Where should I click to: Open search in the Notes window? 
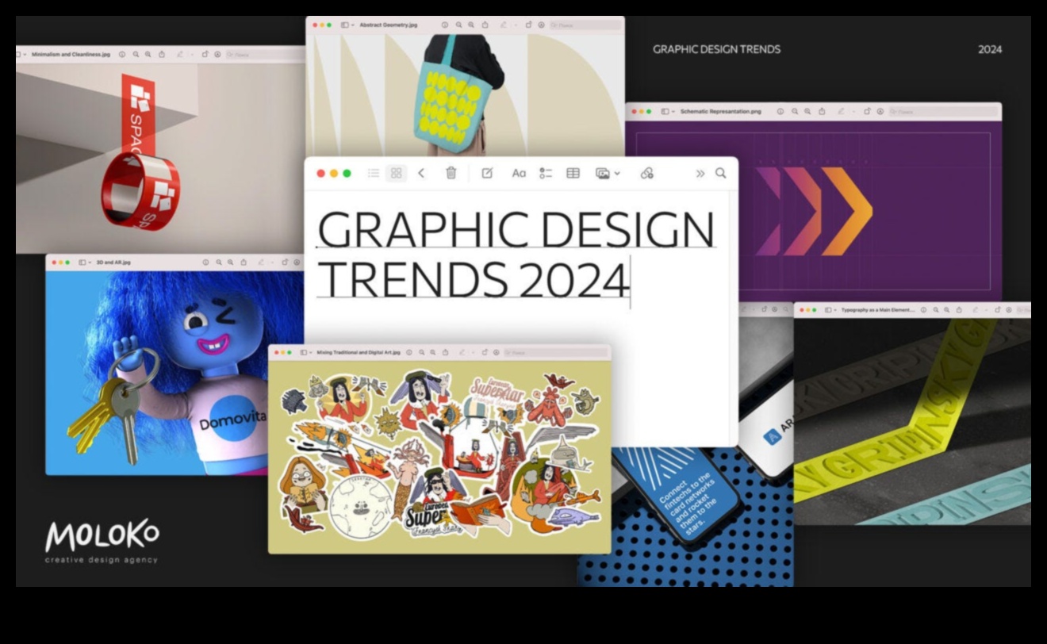[720, 173]
